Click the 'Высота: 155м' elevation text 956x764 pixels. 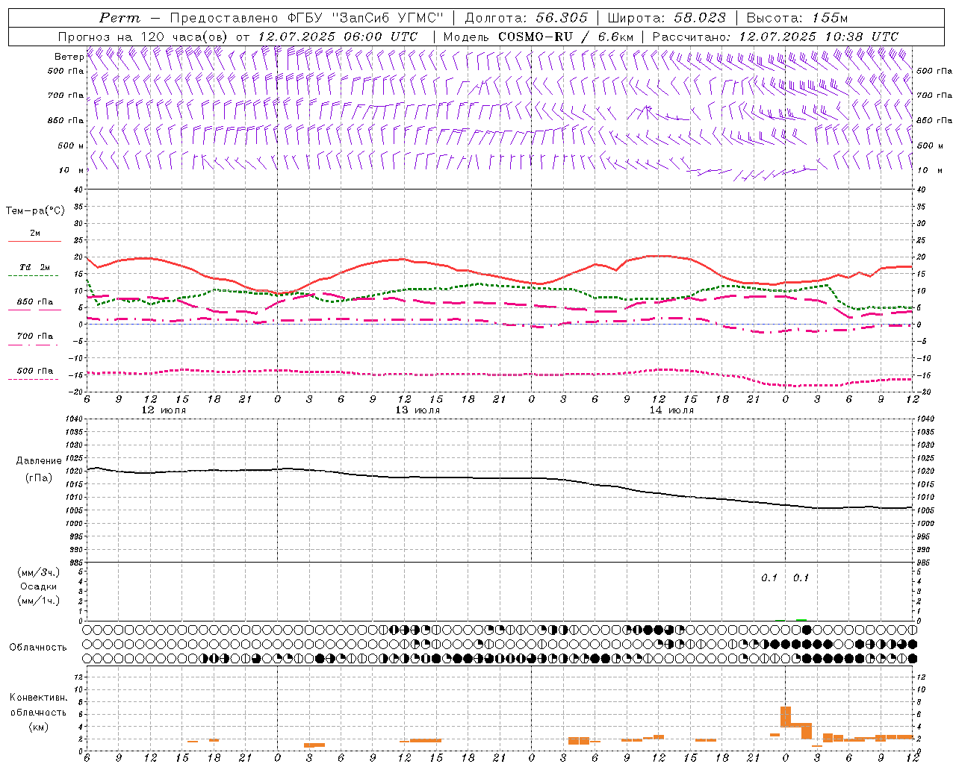pos(797,18)
